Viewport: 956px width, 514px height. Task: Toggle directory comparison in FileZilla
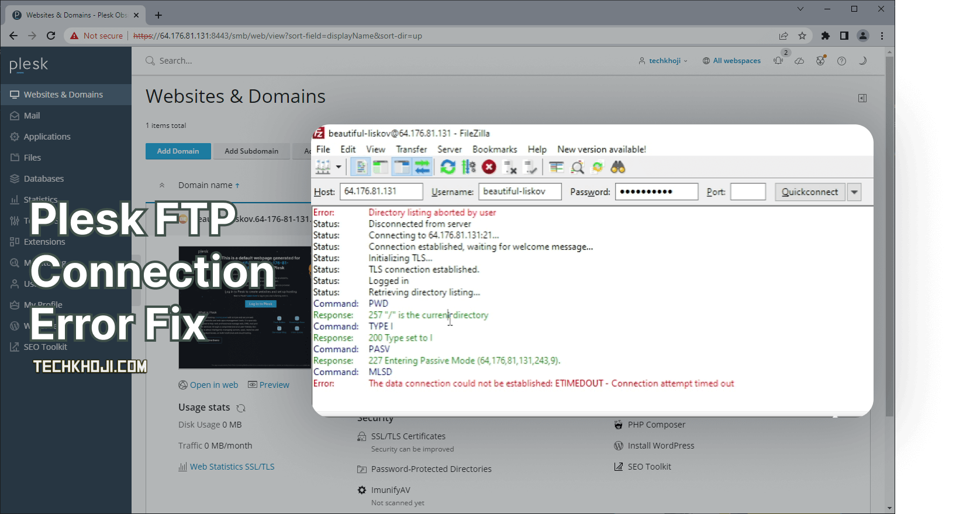(578, 168)
